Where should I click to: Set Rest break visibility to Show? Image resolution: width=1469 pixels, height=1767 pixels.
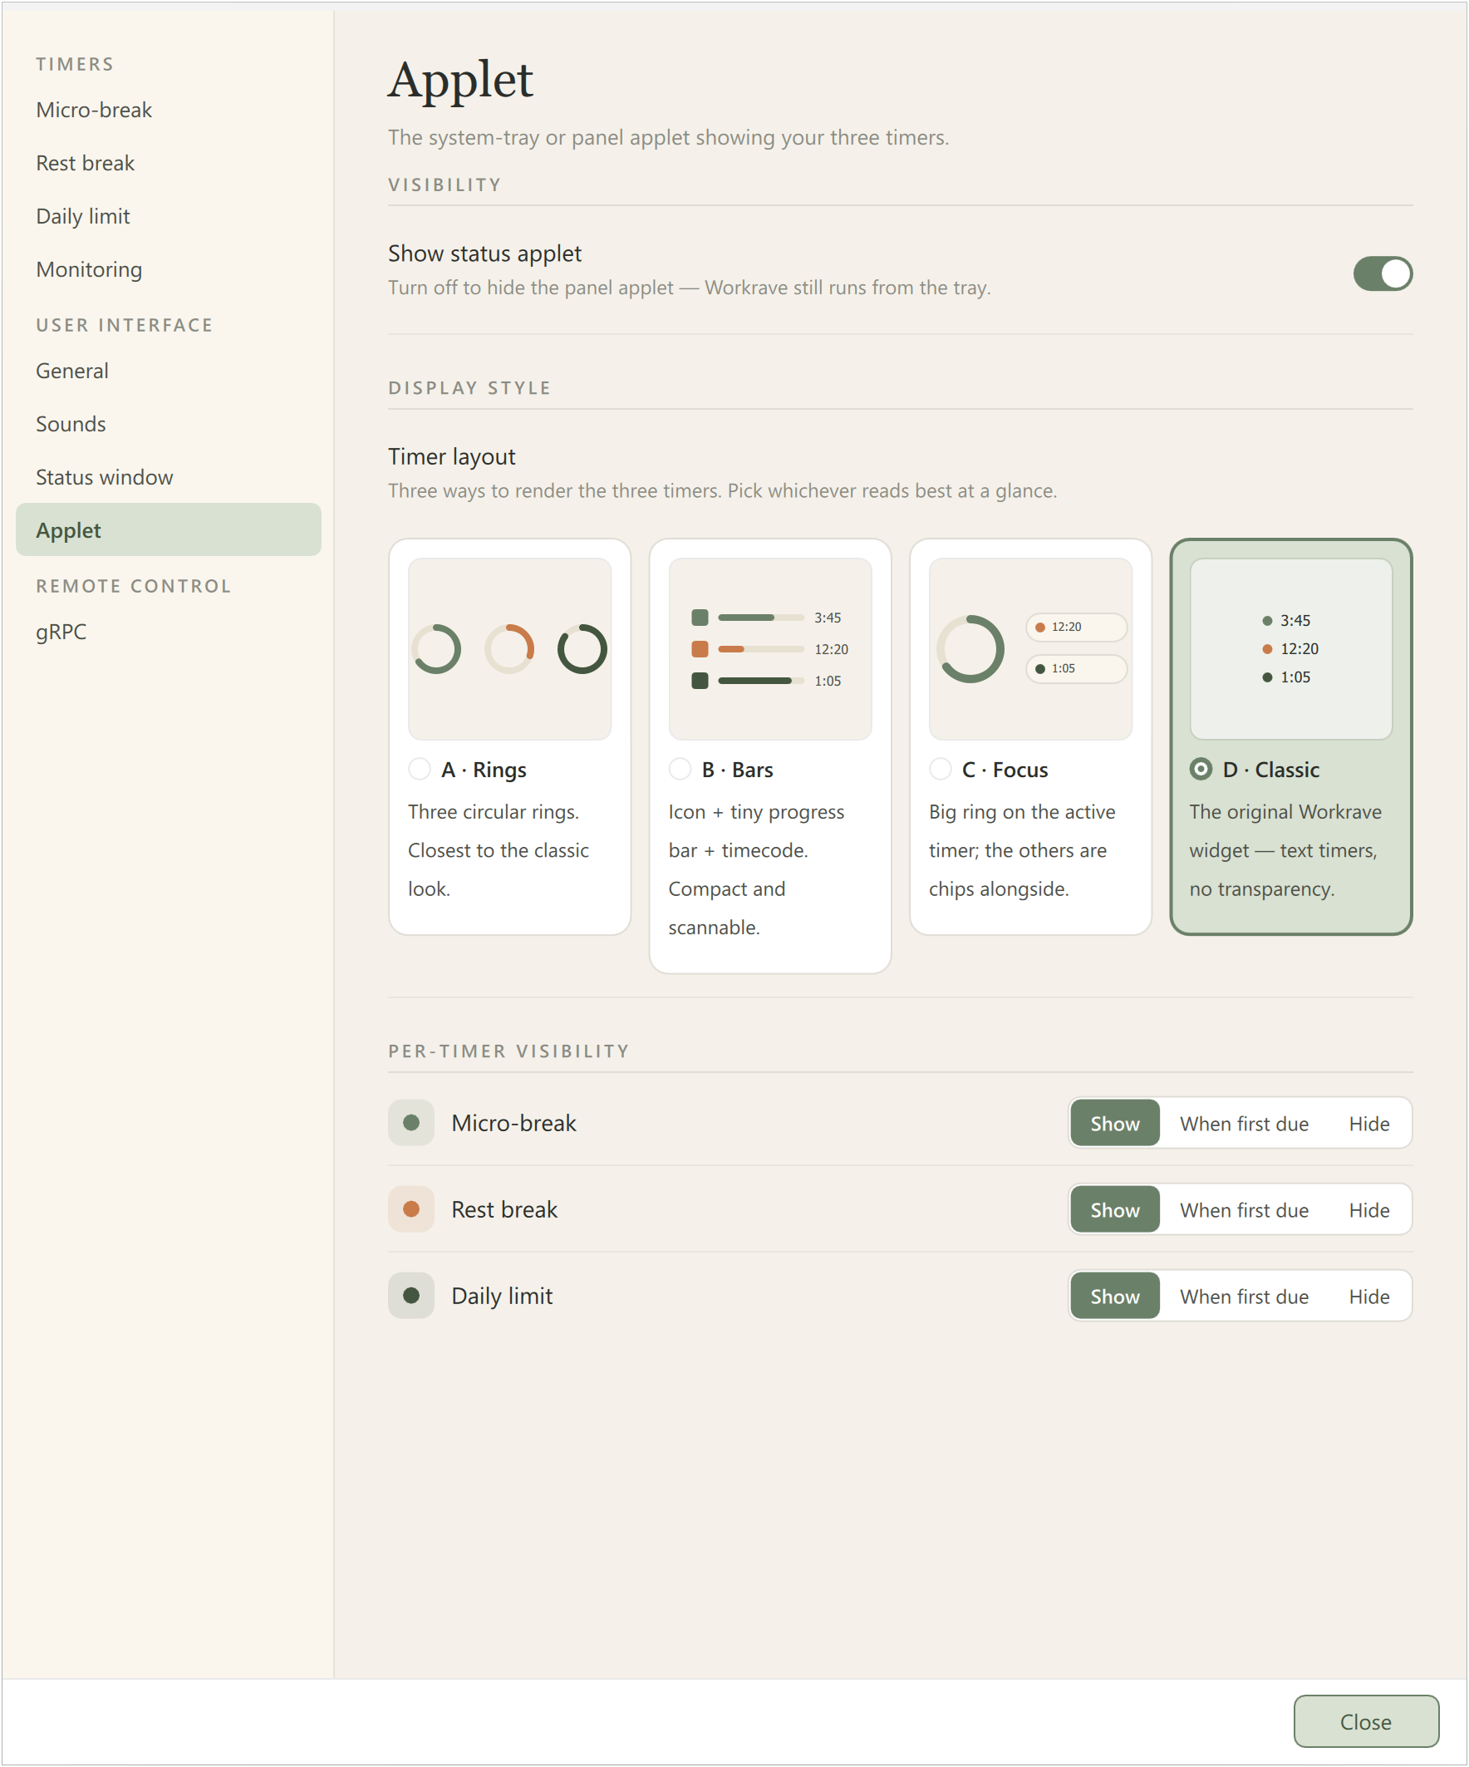pyautogui.click(x=1115, y=1210)
